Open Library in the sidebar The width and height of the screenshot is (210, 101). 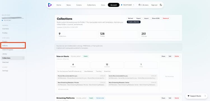coord(13,54)
